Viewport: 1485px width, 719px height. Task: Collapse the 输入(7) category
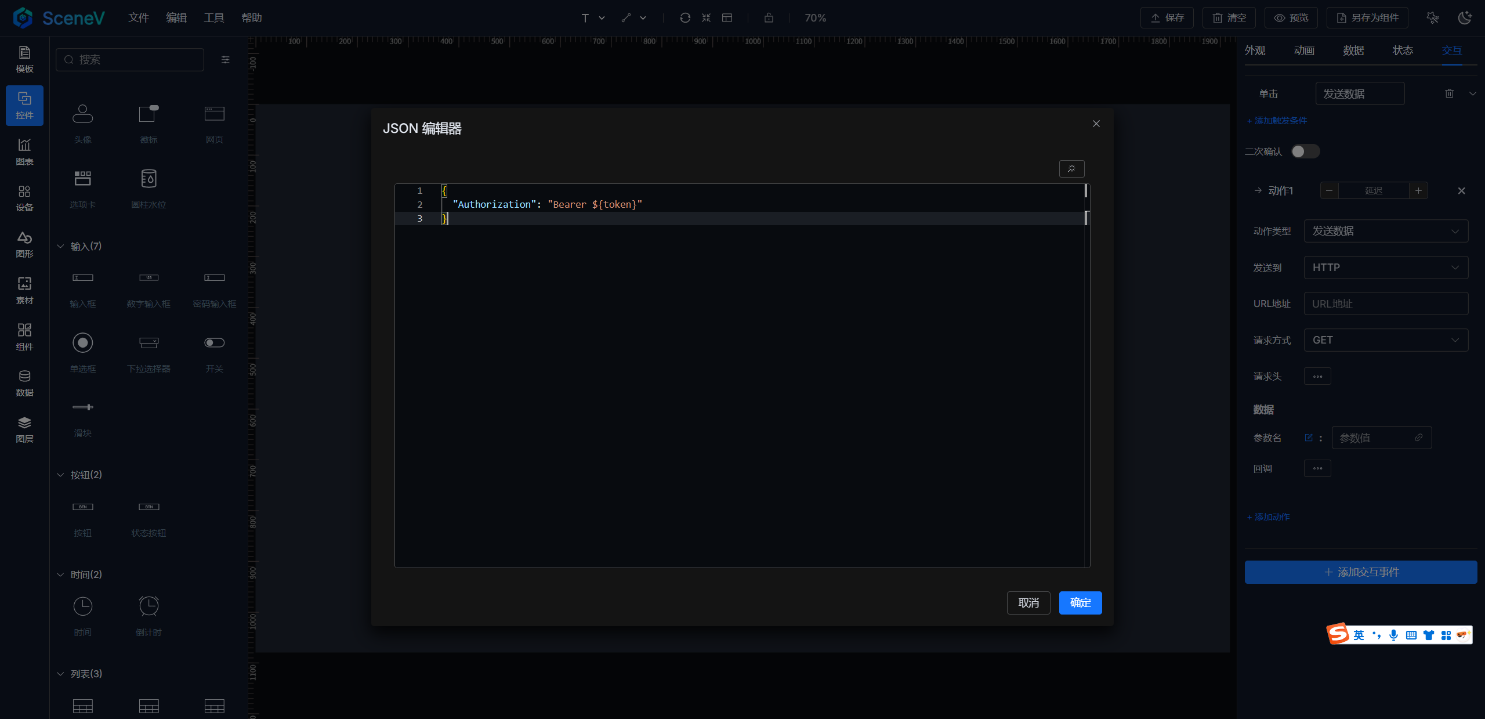coord(60,247)
